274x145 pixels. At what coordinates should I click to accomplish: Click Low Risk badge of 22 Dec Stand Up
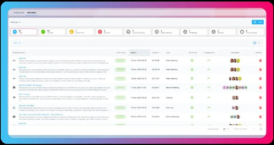click(120, 61)
